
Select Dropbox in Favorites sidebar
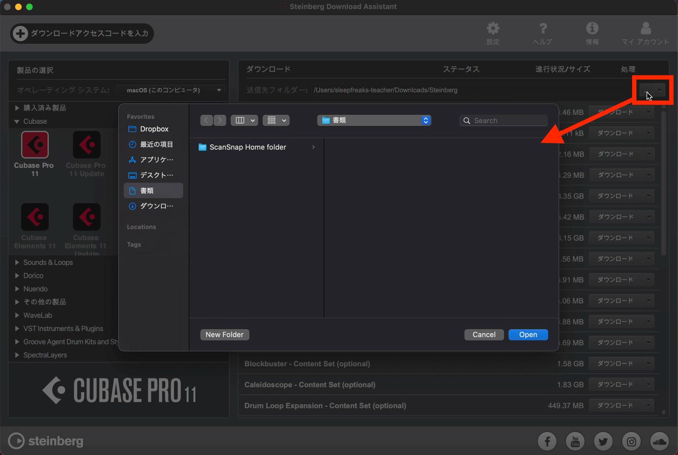(x=153, y=129)
